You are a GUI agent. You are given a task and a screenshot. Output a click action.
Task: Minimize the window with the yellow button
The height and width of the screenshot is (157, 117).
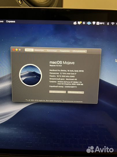[x=17, y=50]
